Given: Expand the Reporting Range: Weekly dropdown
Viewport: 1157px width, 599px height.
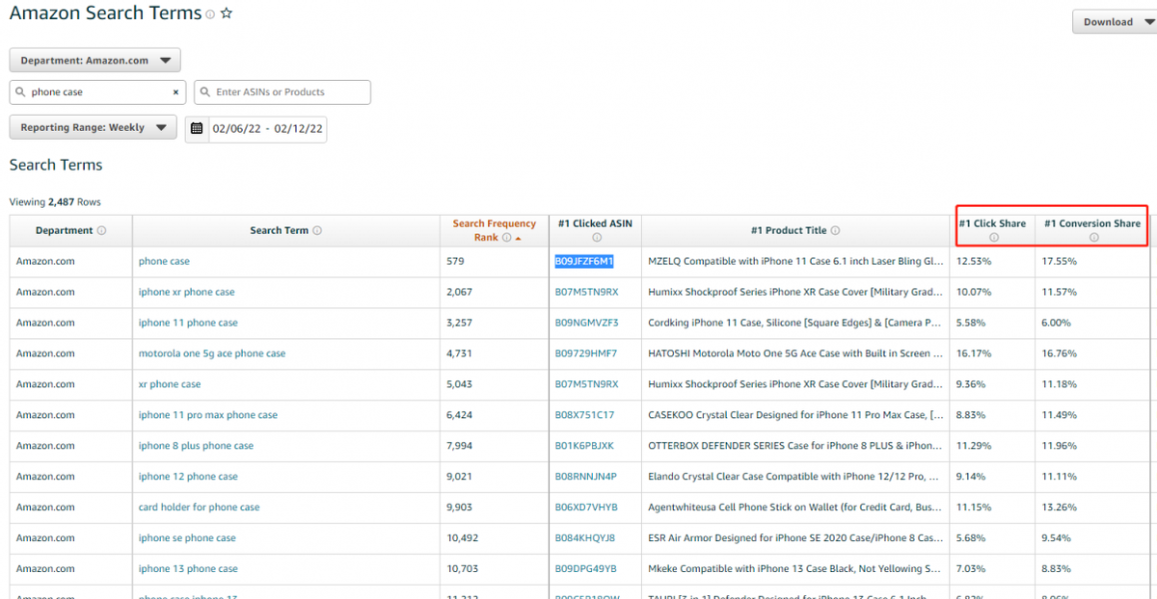Looking at the screenshot, I should [x=93, y=127].
